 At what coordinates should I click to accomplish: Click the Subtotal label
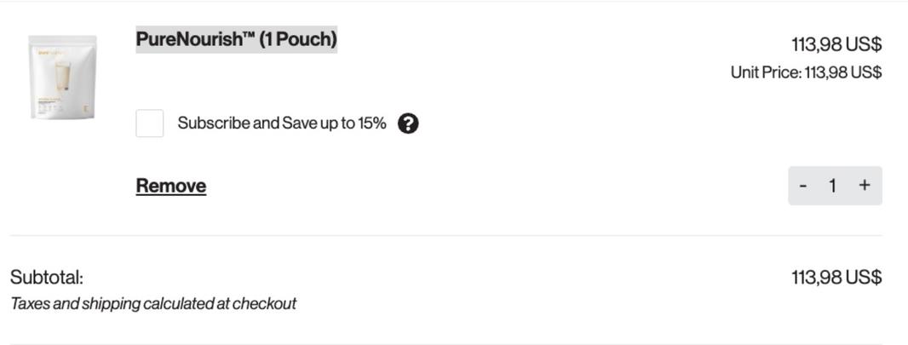tap(47, 278)
